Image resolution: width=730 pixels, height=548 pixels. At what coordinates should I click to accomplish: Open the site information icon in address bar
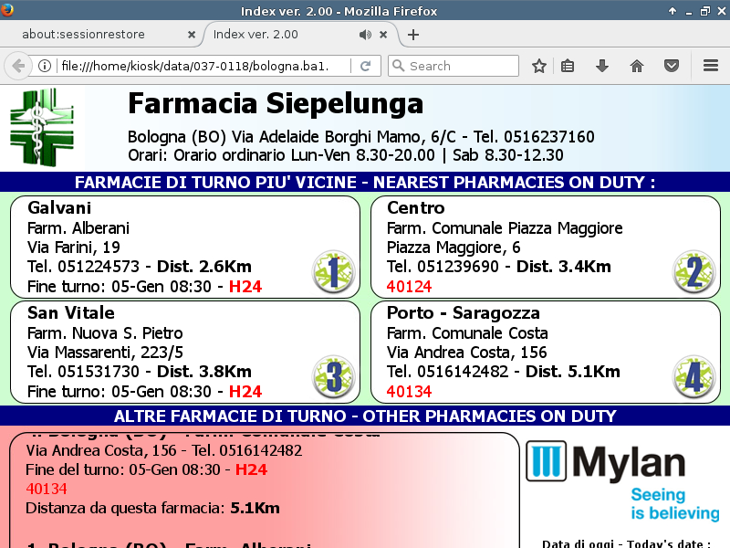coord(44,66)
